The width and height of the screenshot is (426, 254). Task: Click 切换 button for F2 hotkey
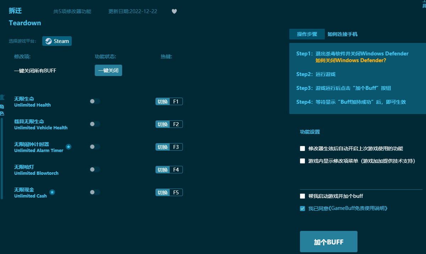coord(163,124)
